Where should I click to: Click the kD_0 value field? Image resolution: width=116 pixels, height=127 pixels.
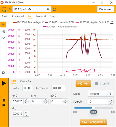pos(56,101)
